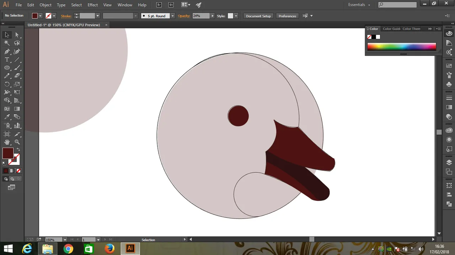455x255 pixels.
Task: Set paint mode to None
Action: (18, 171)
